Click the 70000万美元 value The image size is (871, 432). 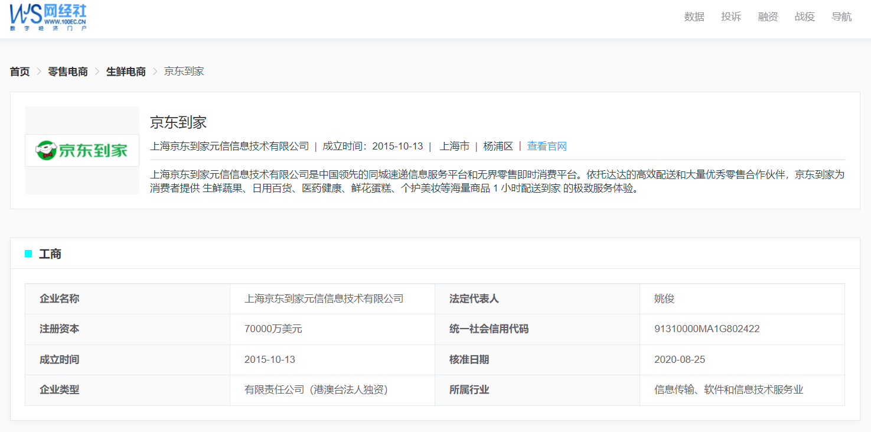click(273, 329)
